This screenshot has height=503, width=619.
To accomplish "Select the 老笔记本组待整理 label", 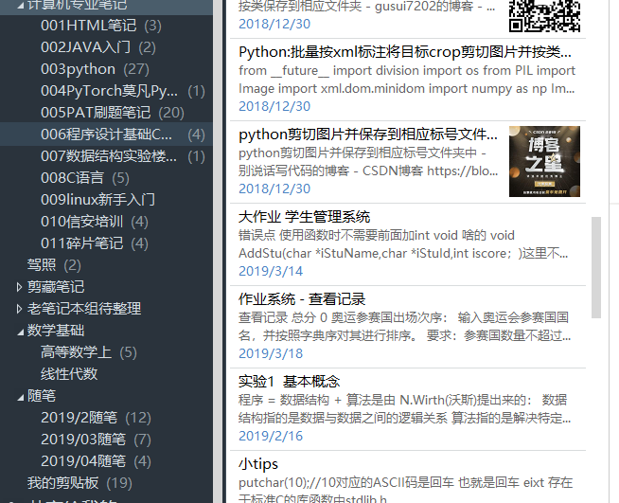I will click(84, 309).
